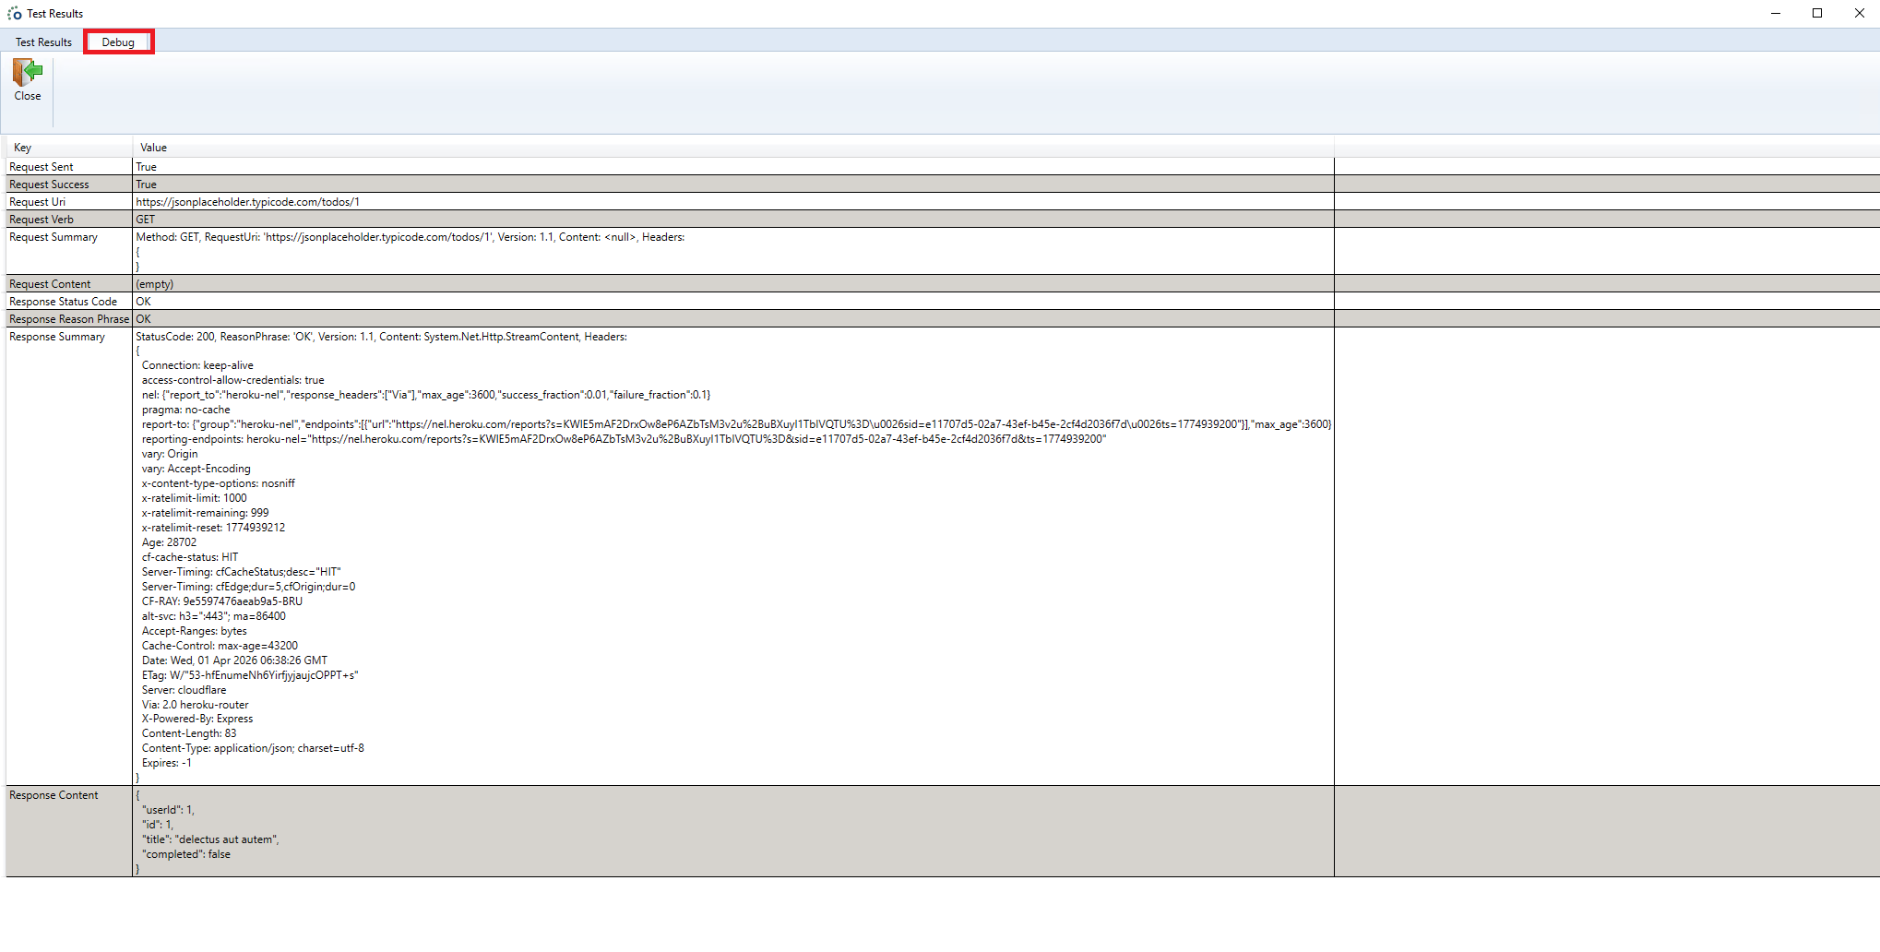Click the pragma: no-cache header line
Screen dimensions: 1880x952
point(186,410)
